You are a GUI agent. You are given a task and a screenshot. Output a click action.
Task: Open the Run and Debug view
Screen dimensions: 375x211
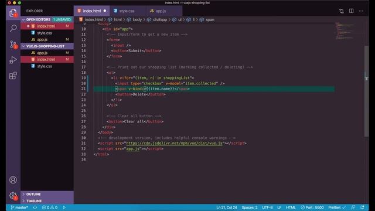coord(13,60)
